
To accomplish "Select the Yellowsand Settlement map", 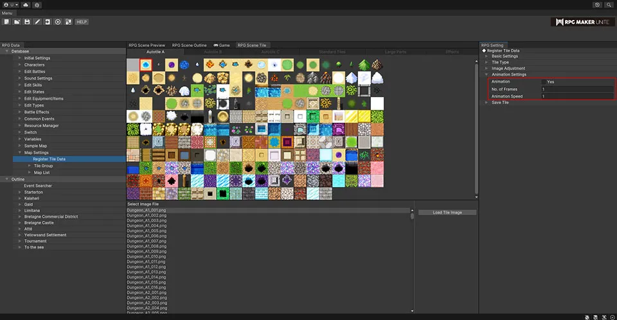I will [x=45, y=235].
